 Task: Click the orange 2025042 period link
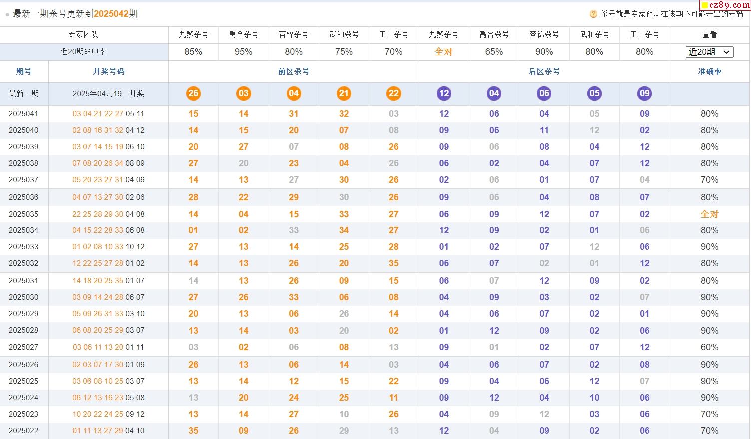[x=111, y=14]
